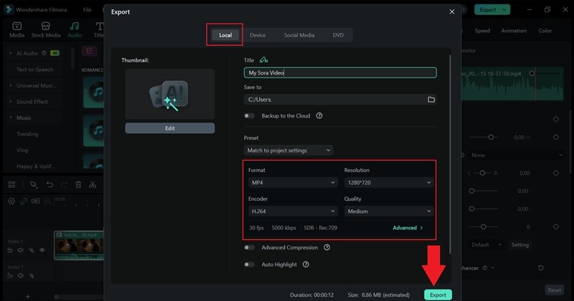Open the Media panel in Filmora
The width and height of the screenshot is (574, 301).
[17, 30]
